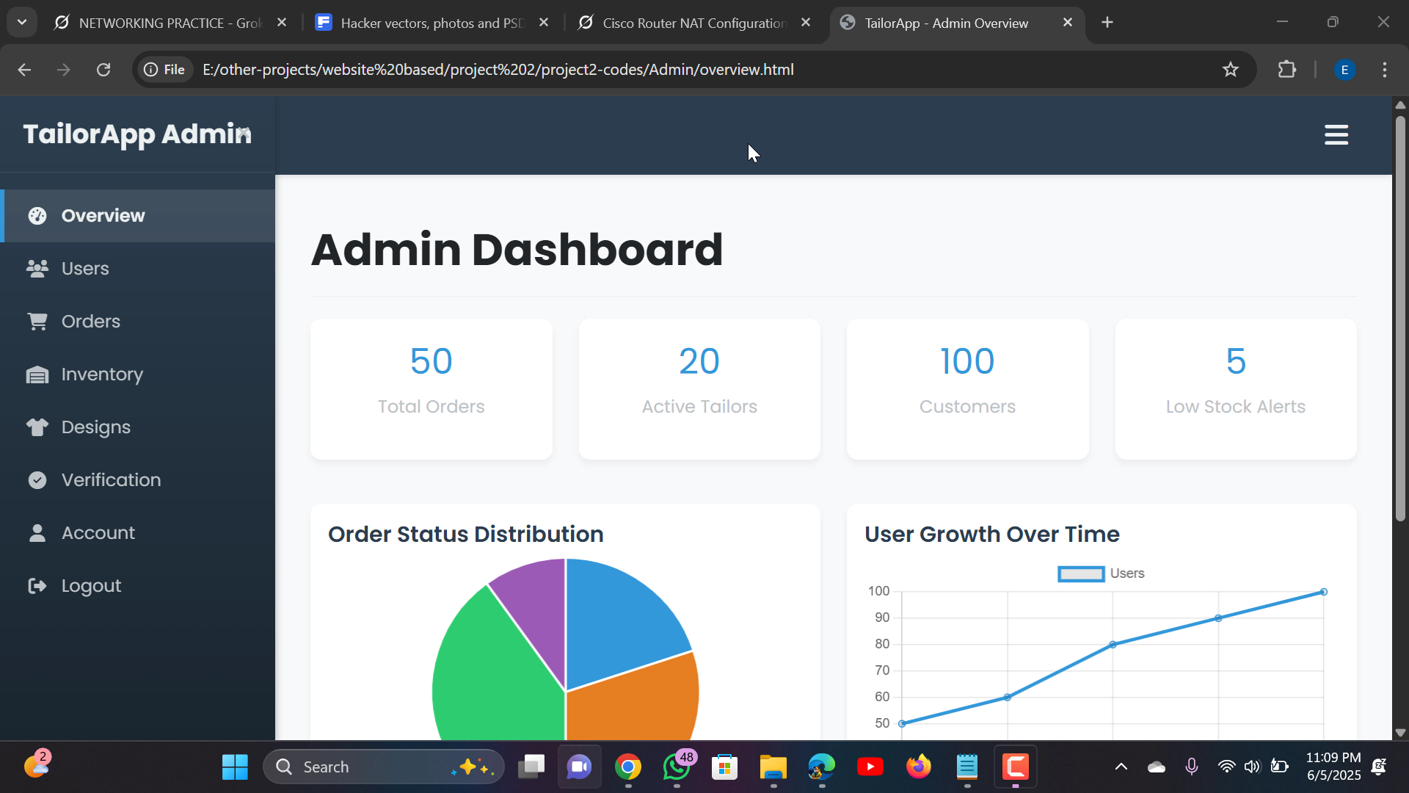Toggle the hamburger menu in header

coord(1336,135)
